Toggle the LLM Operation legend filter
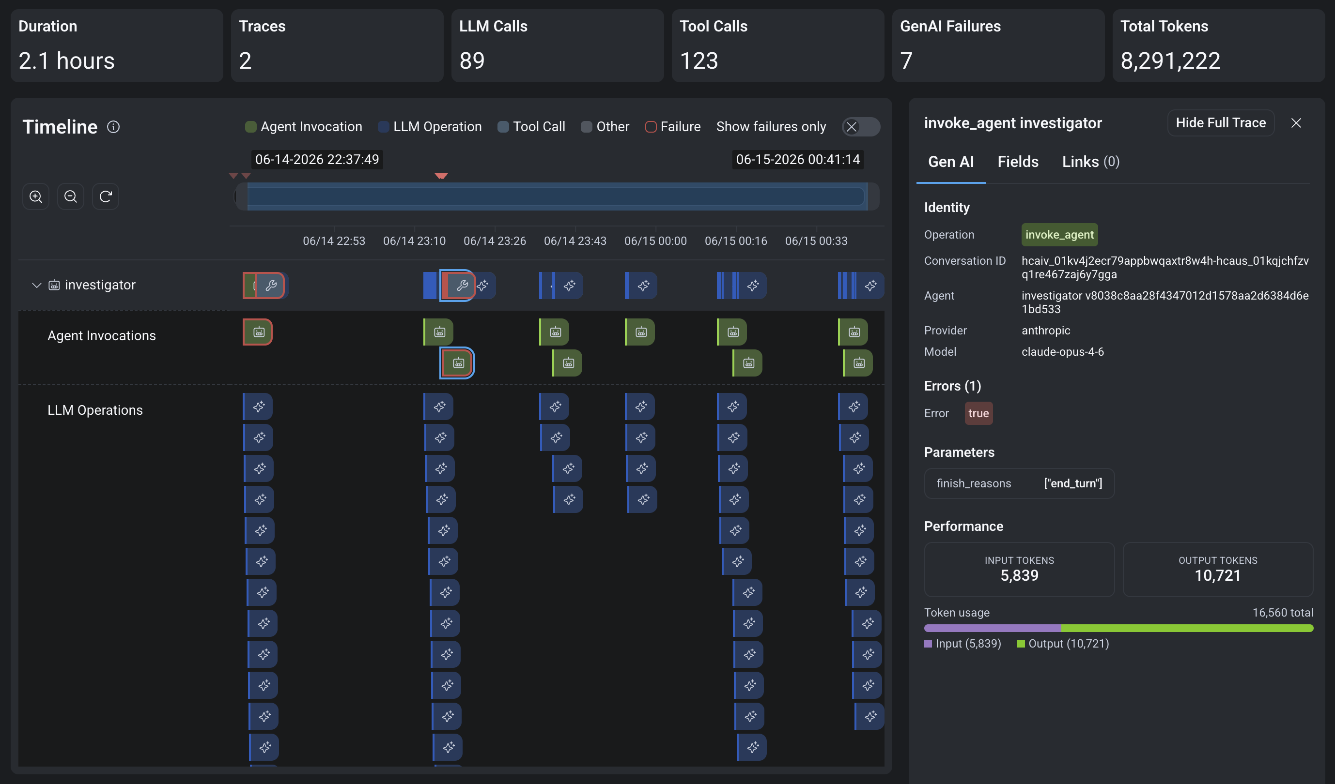1335x784 pixels. tap(430, 127)
